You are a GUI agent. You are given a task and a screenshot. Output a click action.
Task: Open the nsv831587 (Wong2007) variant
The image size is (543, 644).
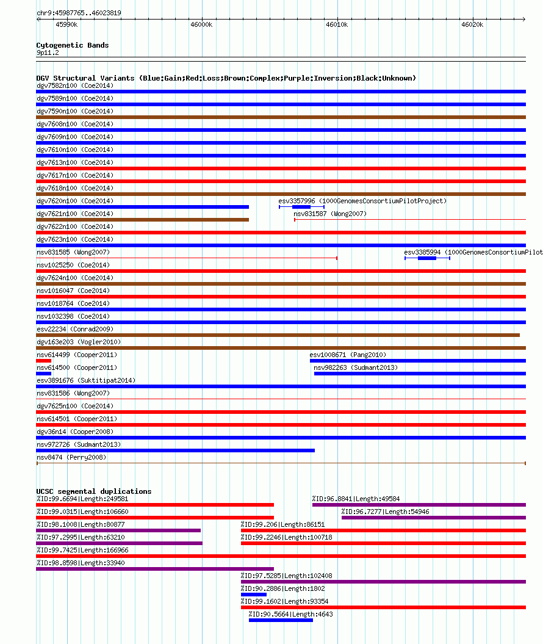tap(330, 214)
